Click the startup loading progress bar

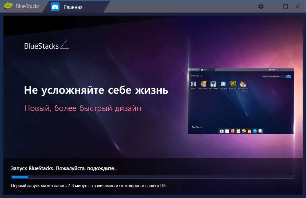(x=153, y=177)
